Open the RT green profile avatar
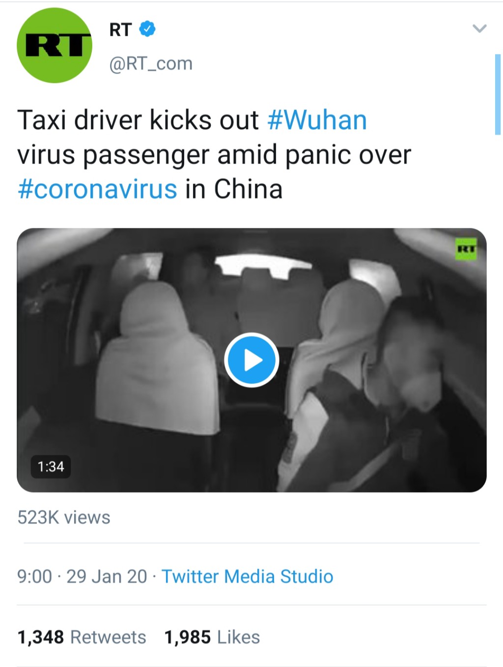Screen dimensions: 503x667 (55, 45)
